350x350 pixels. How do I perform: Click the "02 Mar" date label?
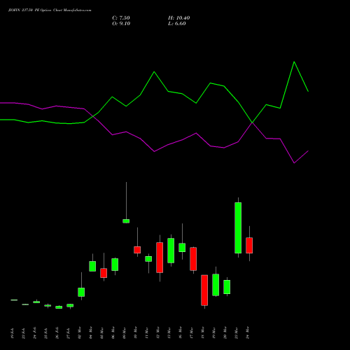pos(80,332)
